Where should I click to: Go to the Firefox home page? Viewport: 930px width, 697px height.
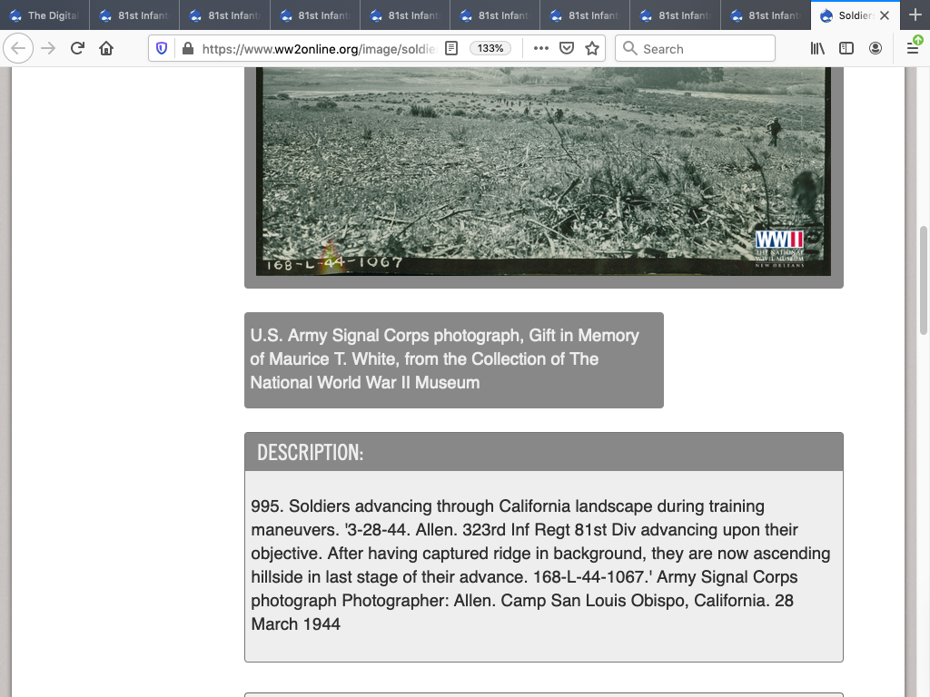(x=106, y=48)
